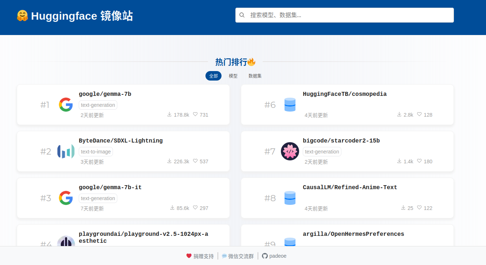The width and height of the screenshot is (486, 265).
Task: Click the heart icon on starcoder2-15b card
Action: [x=419, y=161]
